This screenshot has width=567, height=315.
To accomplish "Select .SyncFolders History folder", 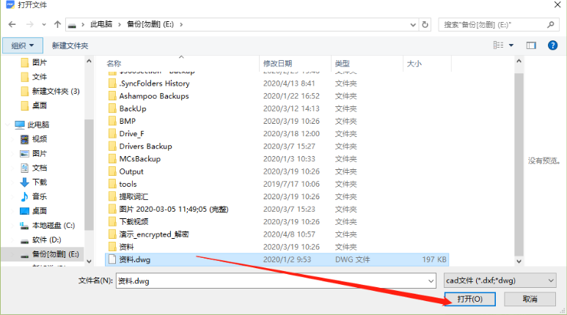I will coord(155,84).
